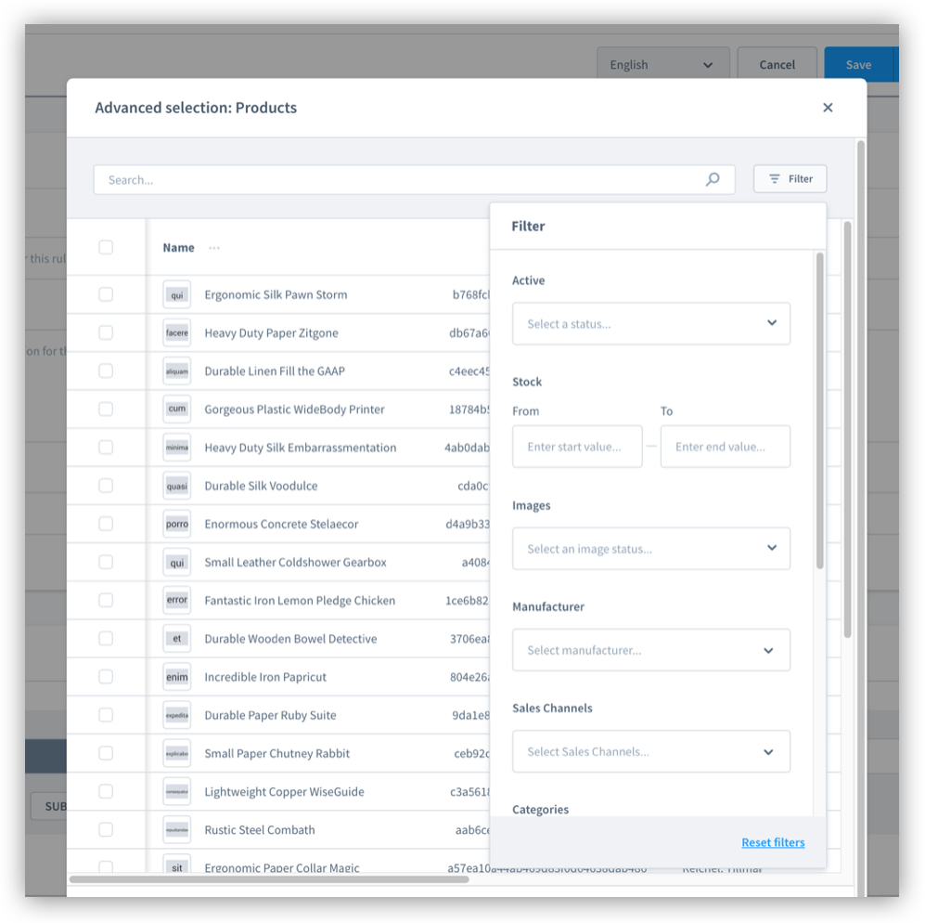
Task: Open the Active status dropdown
Action: (651, 324)
